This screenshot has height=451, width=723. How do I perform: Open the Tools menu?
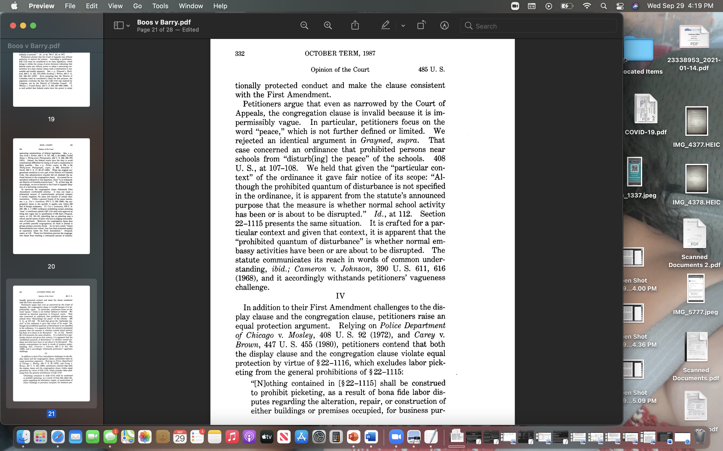point(160,6)
